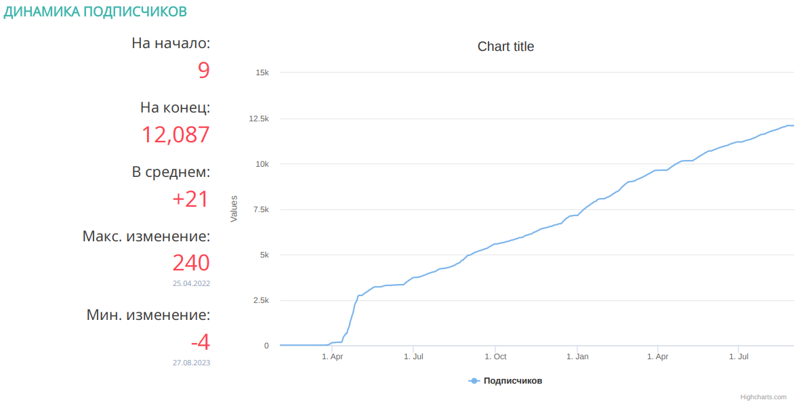Select the "1. Jan" x-axis label

pos(577,357)
